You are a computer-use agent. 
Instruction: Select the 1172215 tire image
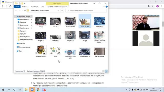coord(56,22)
